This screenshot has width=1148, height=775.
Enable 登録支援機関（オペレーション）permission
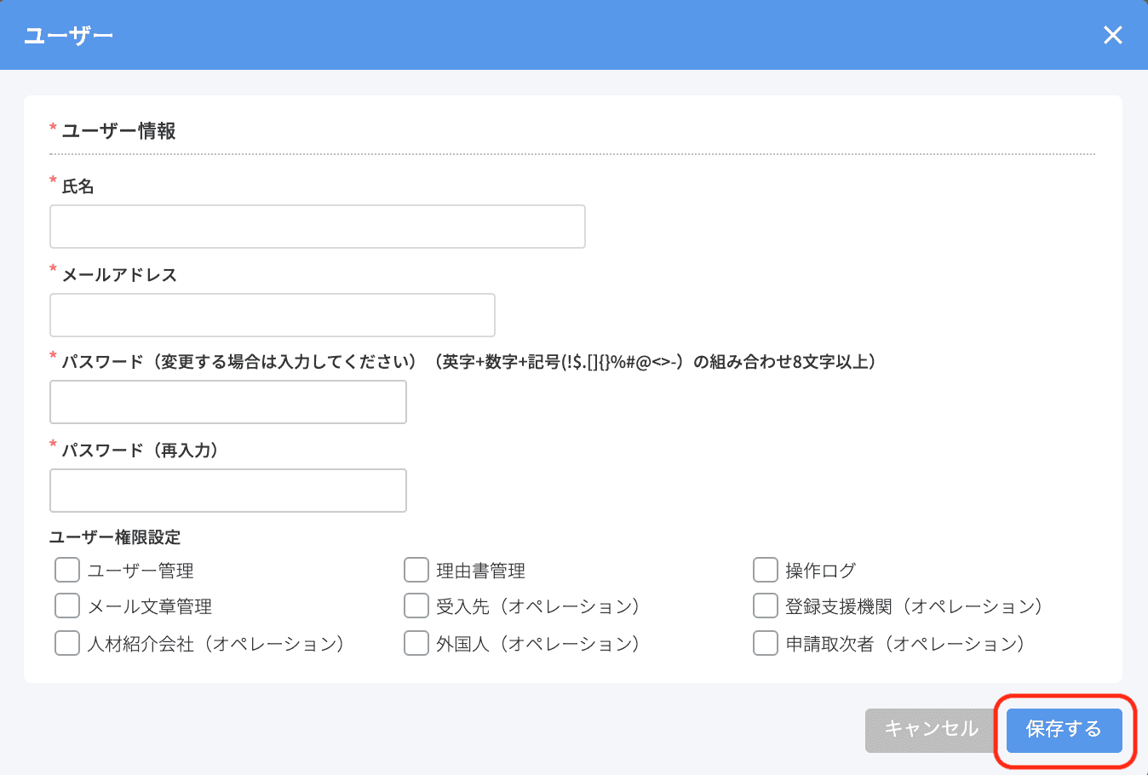tap(764, 606)
